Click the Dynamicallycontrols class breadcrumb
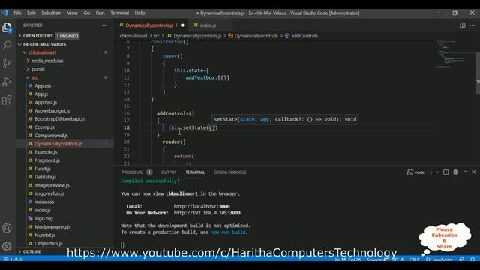This screenshot has width=480, height=270. click(256, 36)
